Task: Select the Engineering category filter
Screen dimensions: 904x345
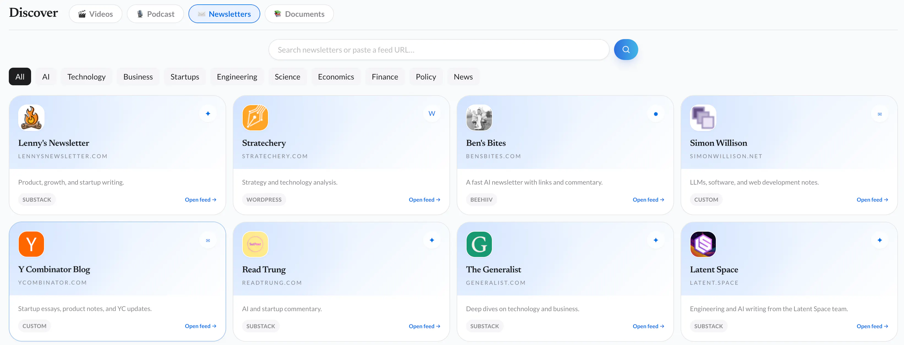Action: coord(237,76)
